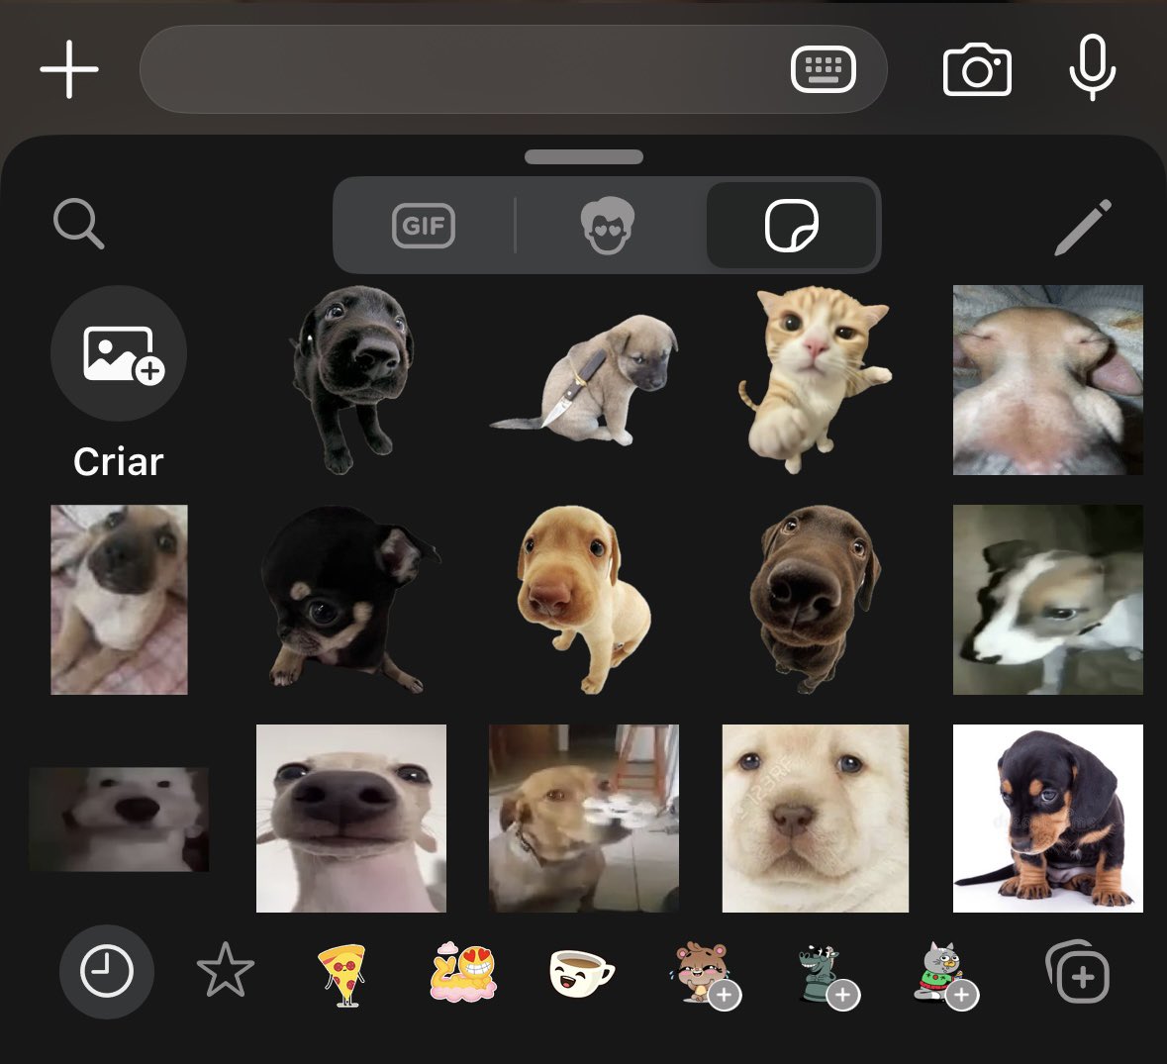
Task: Tap the pencil edit icon
Action: pyautogui.click(x=1083, y=227)
